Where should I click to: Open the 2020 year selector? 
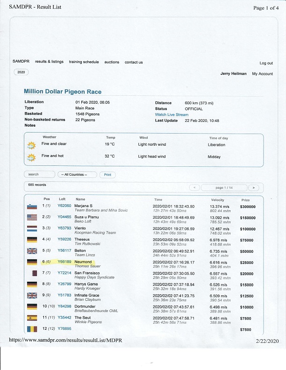pyautogui.click(x=21, y=72)
